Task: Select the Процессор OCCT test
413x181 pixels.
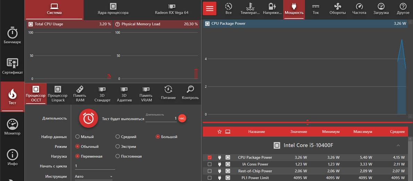Action: click(35, 94)
